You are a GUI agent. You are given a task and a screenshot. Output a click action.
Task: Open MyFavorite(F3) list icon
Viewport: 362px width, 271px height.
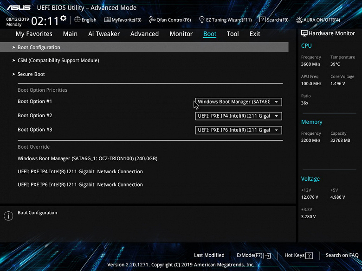(107, 19)
